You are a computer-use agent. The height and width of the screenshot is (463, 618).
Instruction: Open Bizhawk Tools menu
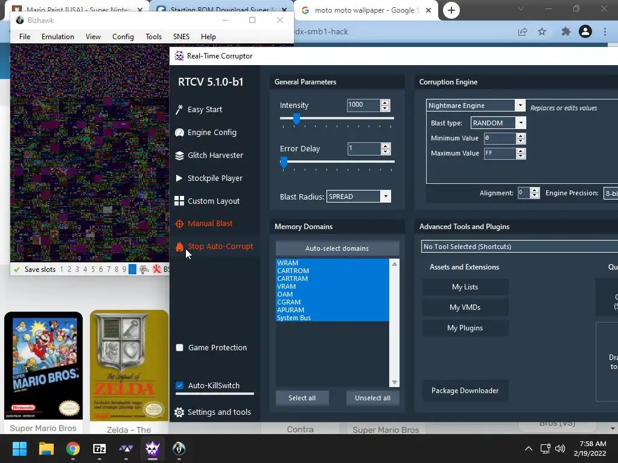click(153, 37)
